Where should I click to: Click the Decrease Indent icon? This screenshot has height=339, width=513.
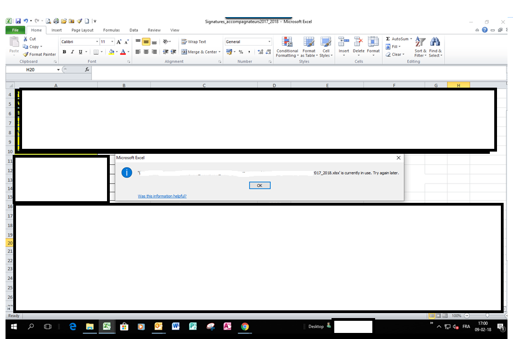[x=165, y=52]
